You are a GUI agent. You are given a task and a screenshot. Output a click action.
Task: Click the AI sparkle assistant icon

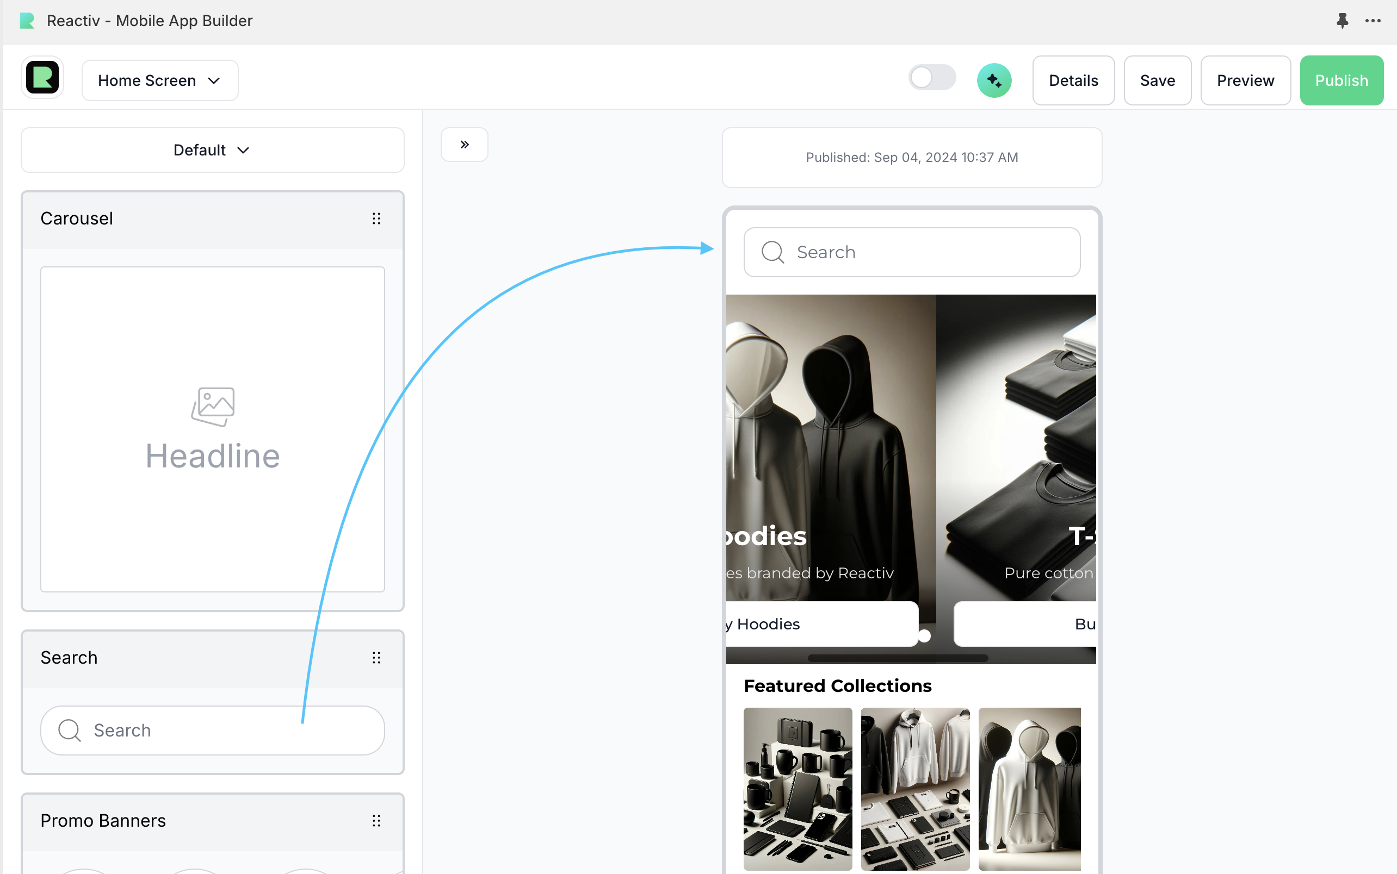coord(994,80)
